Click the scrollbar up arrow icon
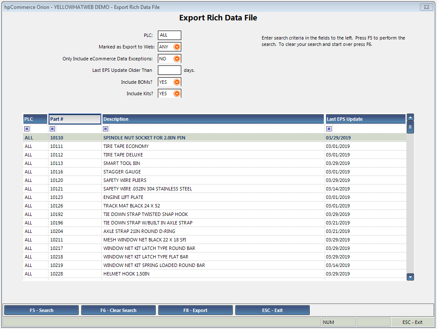 [x=410, y=117]
